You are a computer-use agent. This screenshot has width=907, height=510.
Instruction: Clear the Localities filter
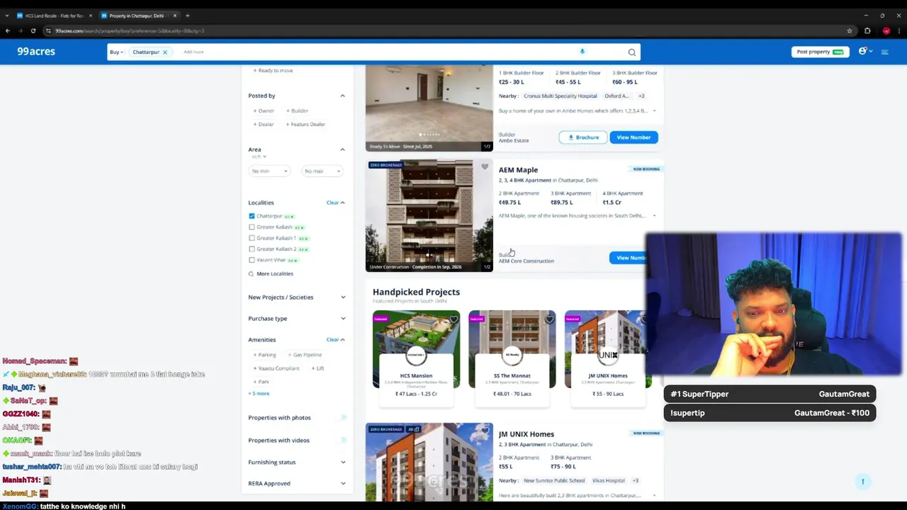(x=332, y=203)
